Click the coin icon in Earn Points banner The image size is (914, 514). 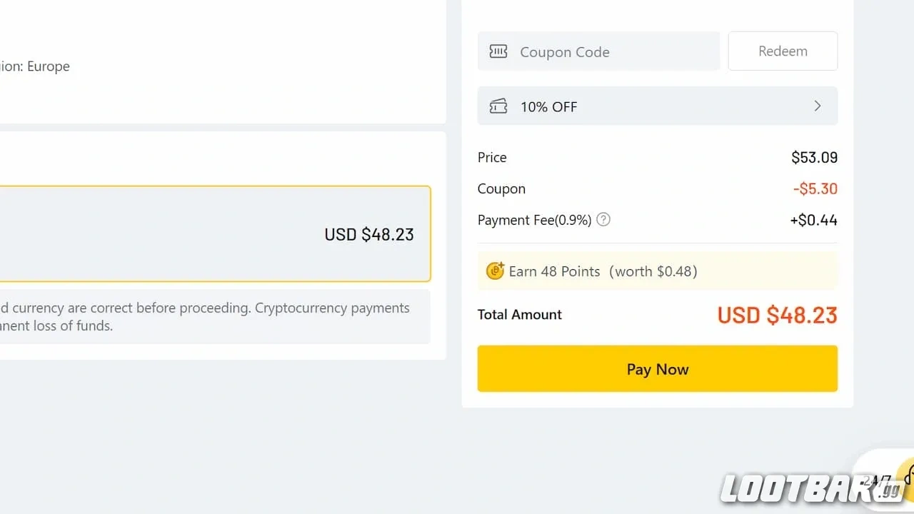pos(495,271)
